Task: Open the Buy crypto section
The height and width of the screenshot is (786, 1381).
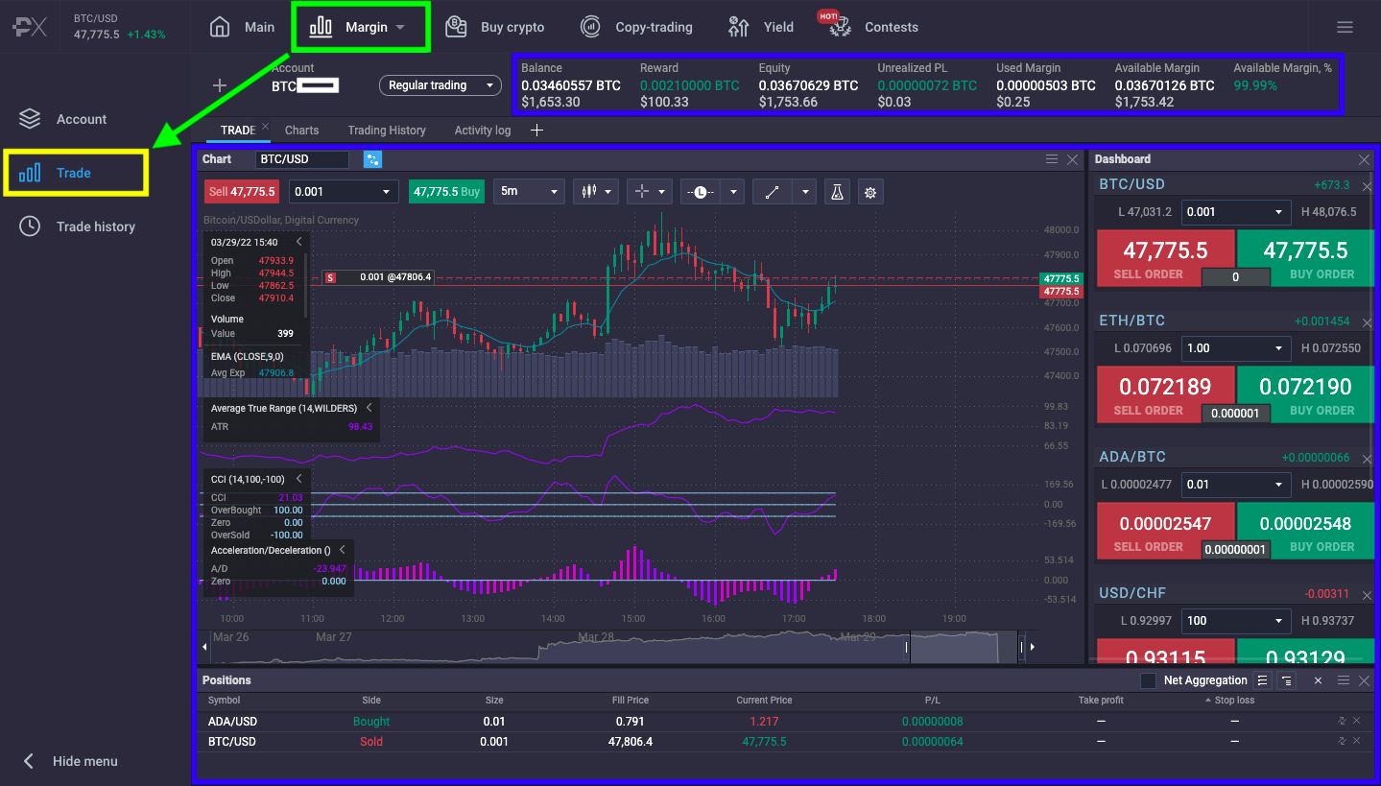Action: [x=495, y=27]
